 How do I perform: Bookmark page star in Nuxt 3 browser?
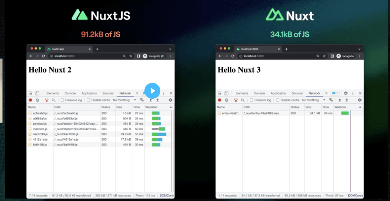pyautogui.click(x=325, y=56)
